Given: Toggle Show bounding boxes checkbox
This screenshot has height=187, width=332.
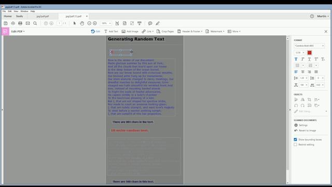Looking at the screenshot, I should coord(295,140).
